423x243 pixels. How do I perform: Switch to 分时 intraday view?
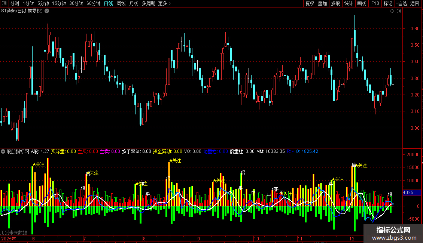15,3
